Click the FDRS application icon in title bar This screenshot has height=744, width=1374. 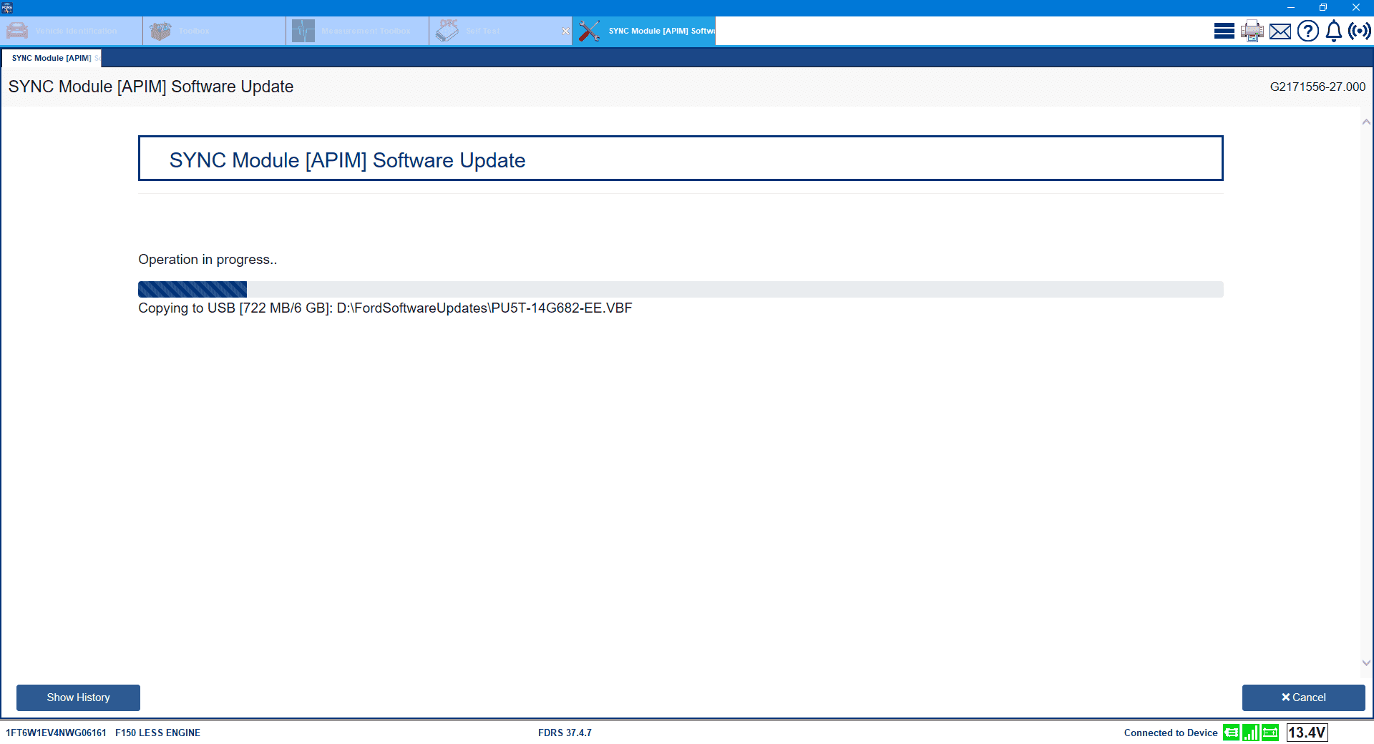tap(7, 8)
